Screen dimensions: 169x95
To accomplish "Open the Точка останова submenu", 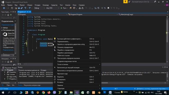I will pos(77,64).
